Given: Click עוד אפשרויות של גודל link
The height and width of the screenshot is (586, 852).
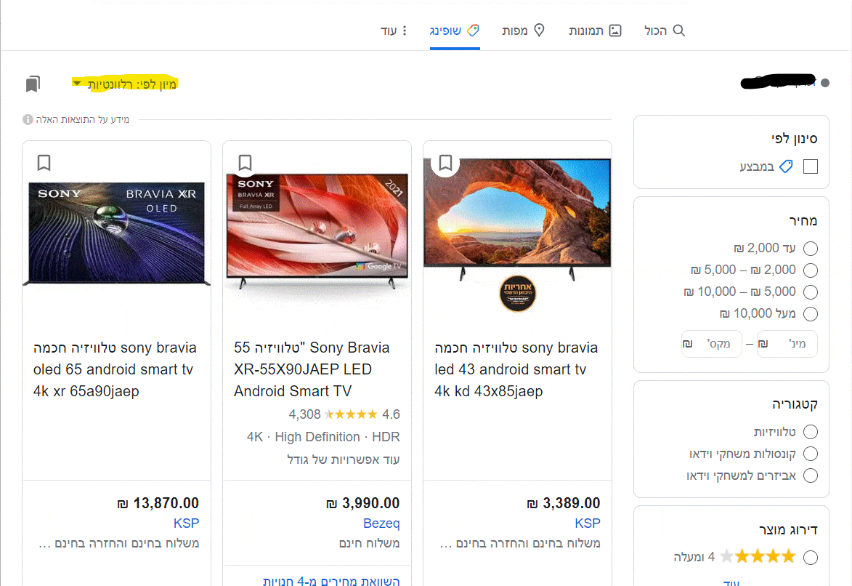Looking at the screenshot, I should tap(344, 459).
